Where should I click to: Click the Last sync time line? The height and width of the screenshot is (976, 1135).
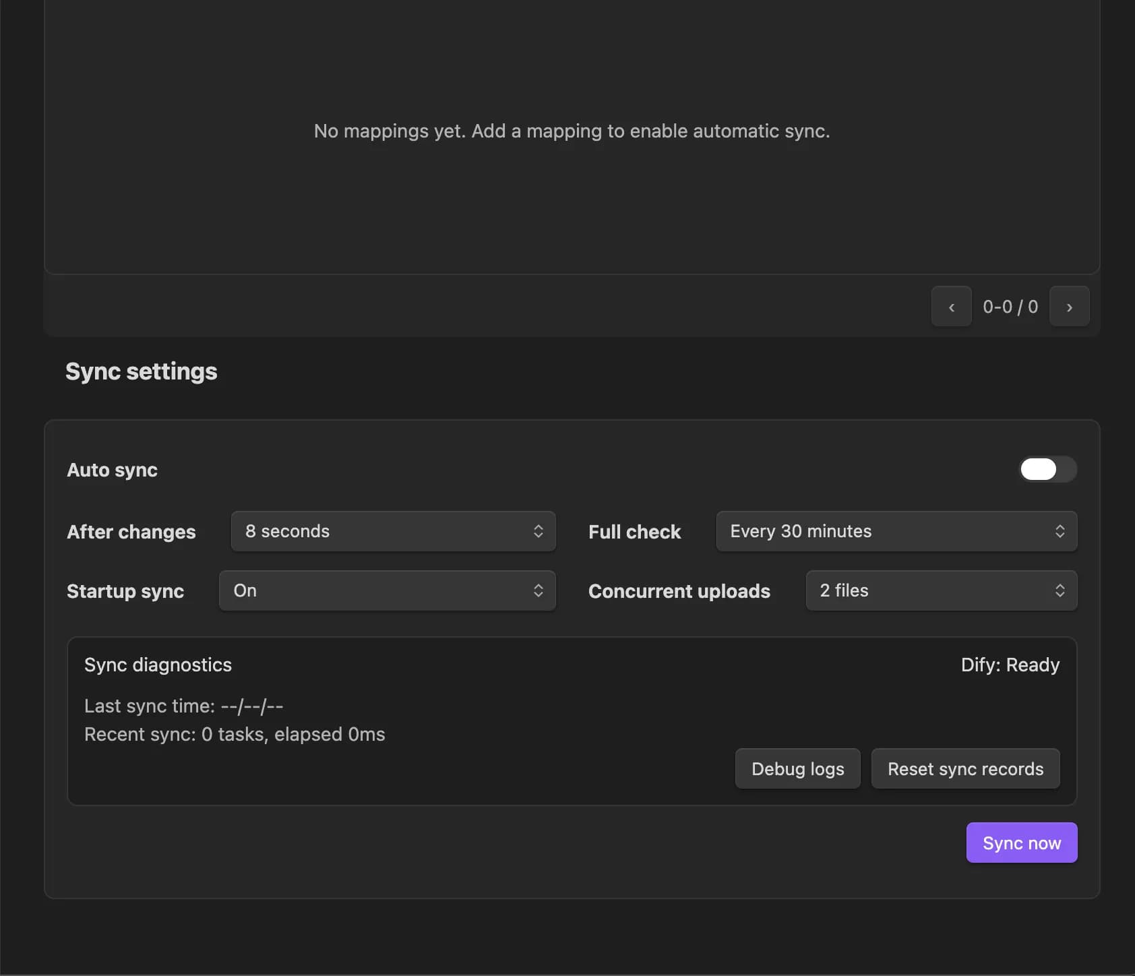pos(183,706)
